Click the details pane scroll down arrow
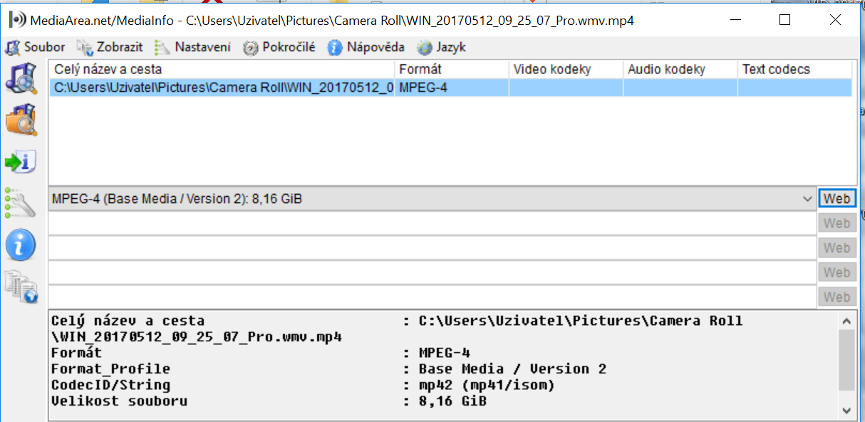The width and height of the screenshot is (865, 422). (847, 410)
